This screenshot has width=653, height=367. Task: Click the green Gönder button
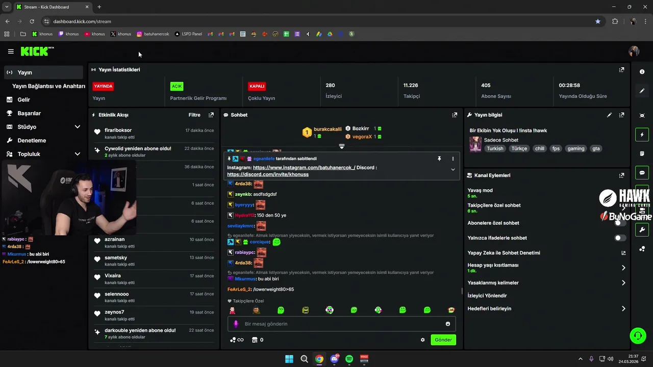(443, 340)
